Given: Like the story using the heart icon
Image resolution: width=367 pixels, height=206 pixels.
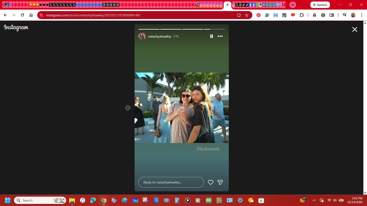Looking at the screenshot, I should pos(210,182).
